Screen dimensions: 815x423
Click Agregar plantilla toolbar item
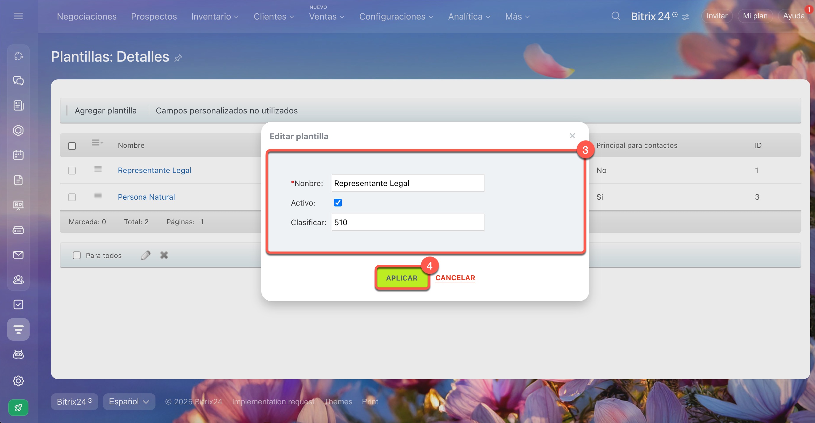click(106, 110)
